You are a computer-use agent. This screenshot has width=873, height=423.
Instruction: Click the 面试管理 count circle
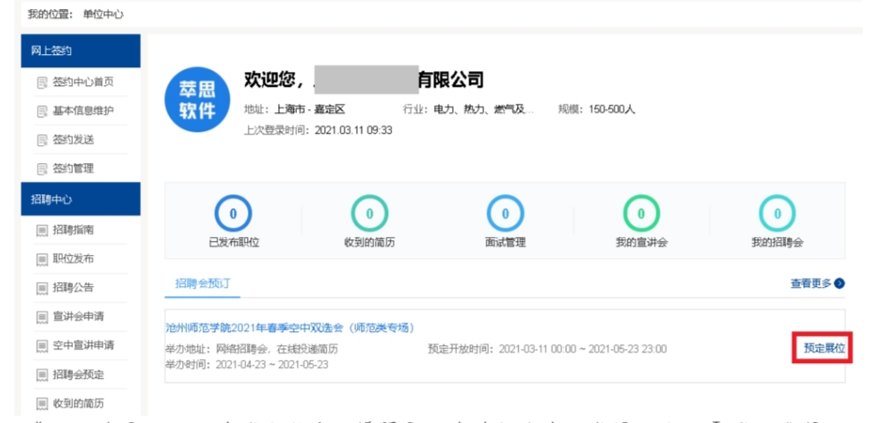click(505, 214)
